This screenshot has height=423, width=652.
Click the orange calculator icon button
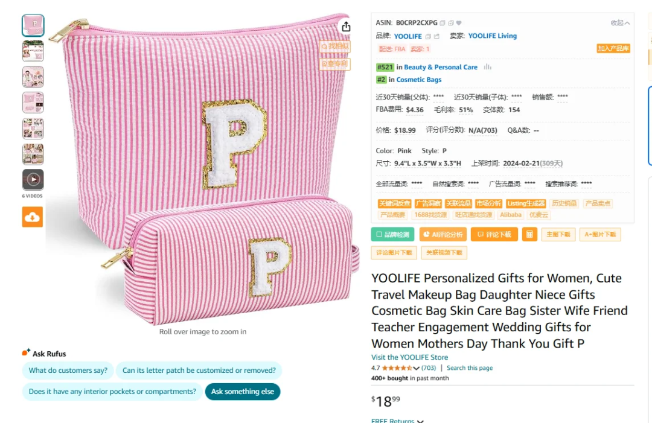click(529, 234)
